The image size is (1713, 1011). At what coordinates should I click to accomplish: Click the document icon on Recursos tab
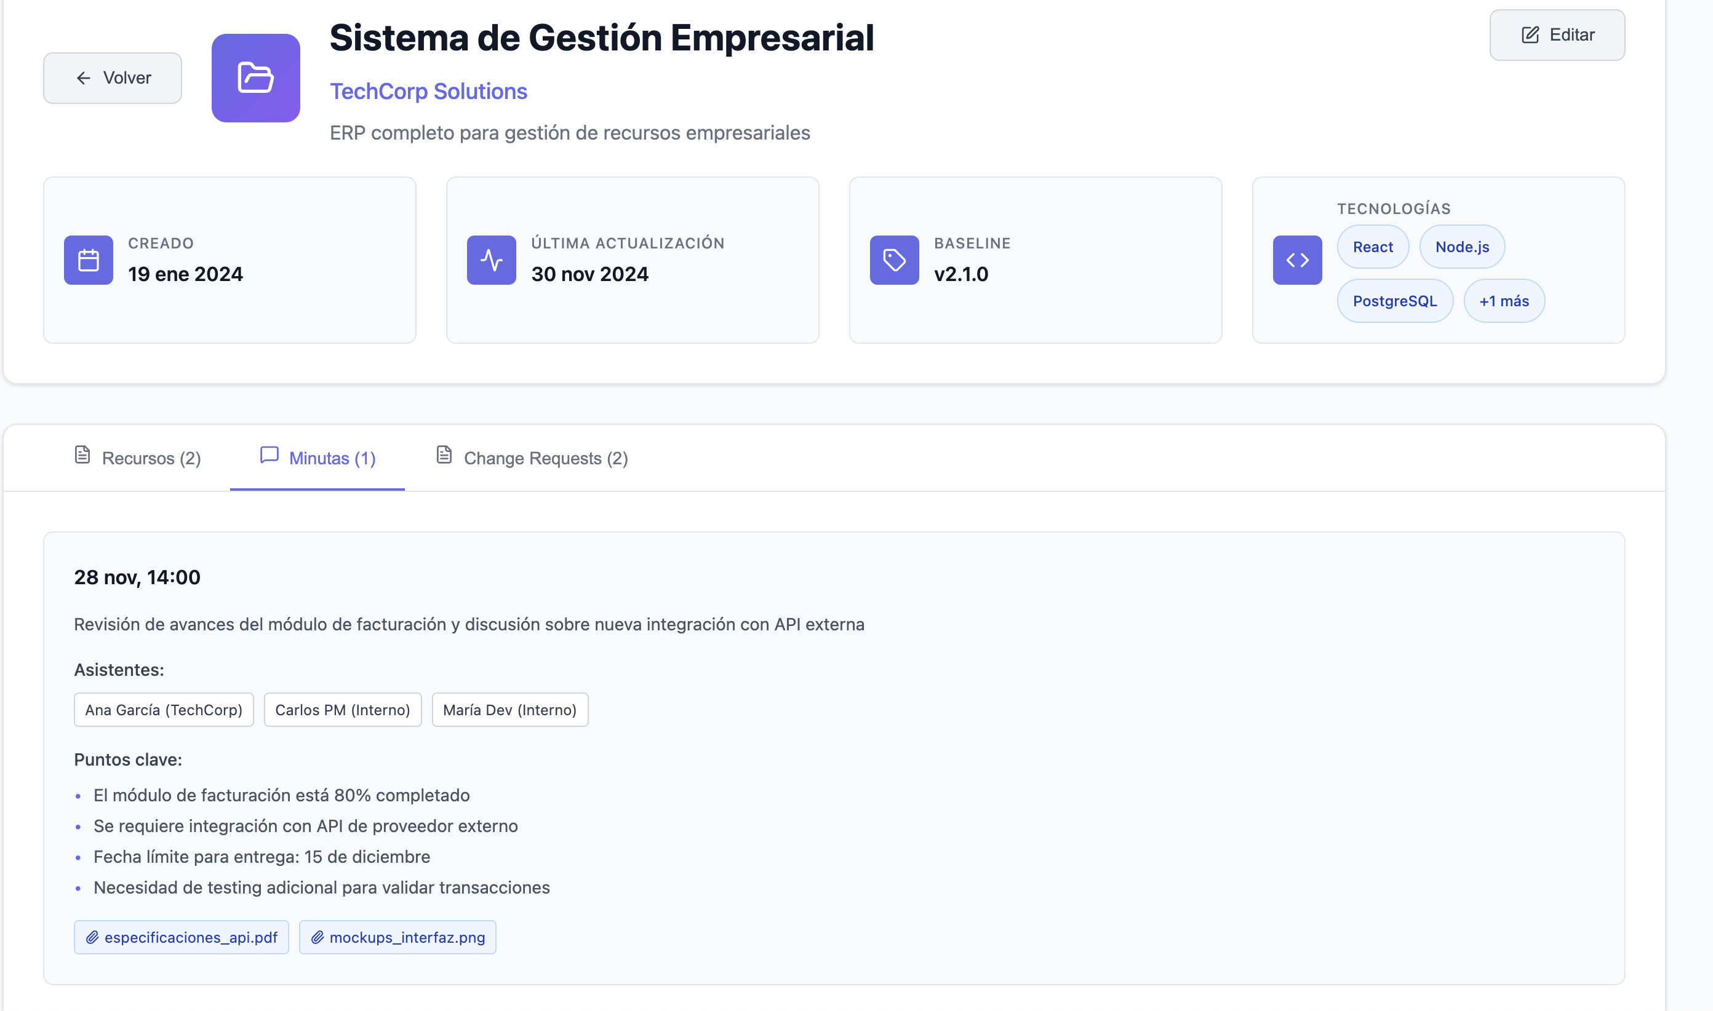(x=82, y=455)
